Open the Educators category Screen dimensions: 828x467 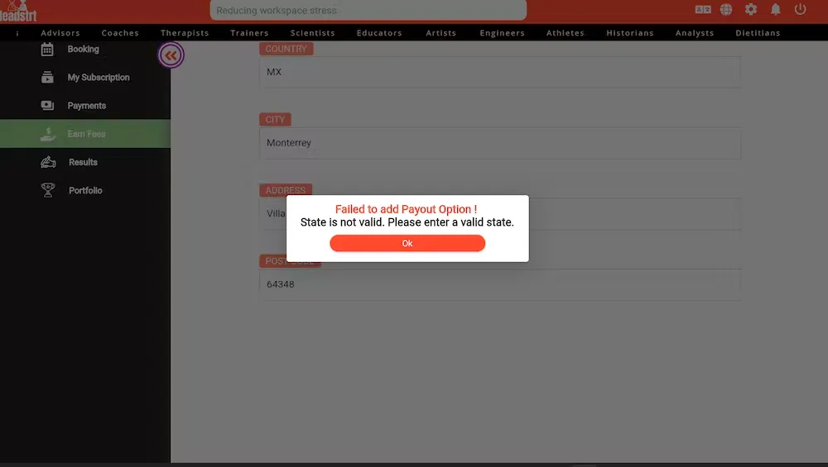tap(379, 33)
